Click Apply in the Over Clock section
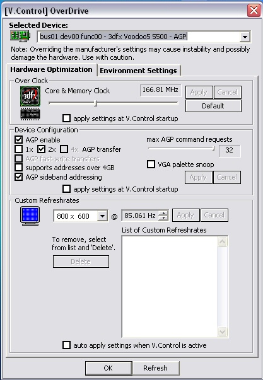The width and height of the screenshot is (263, 380). point(199,92)
